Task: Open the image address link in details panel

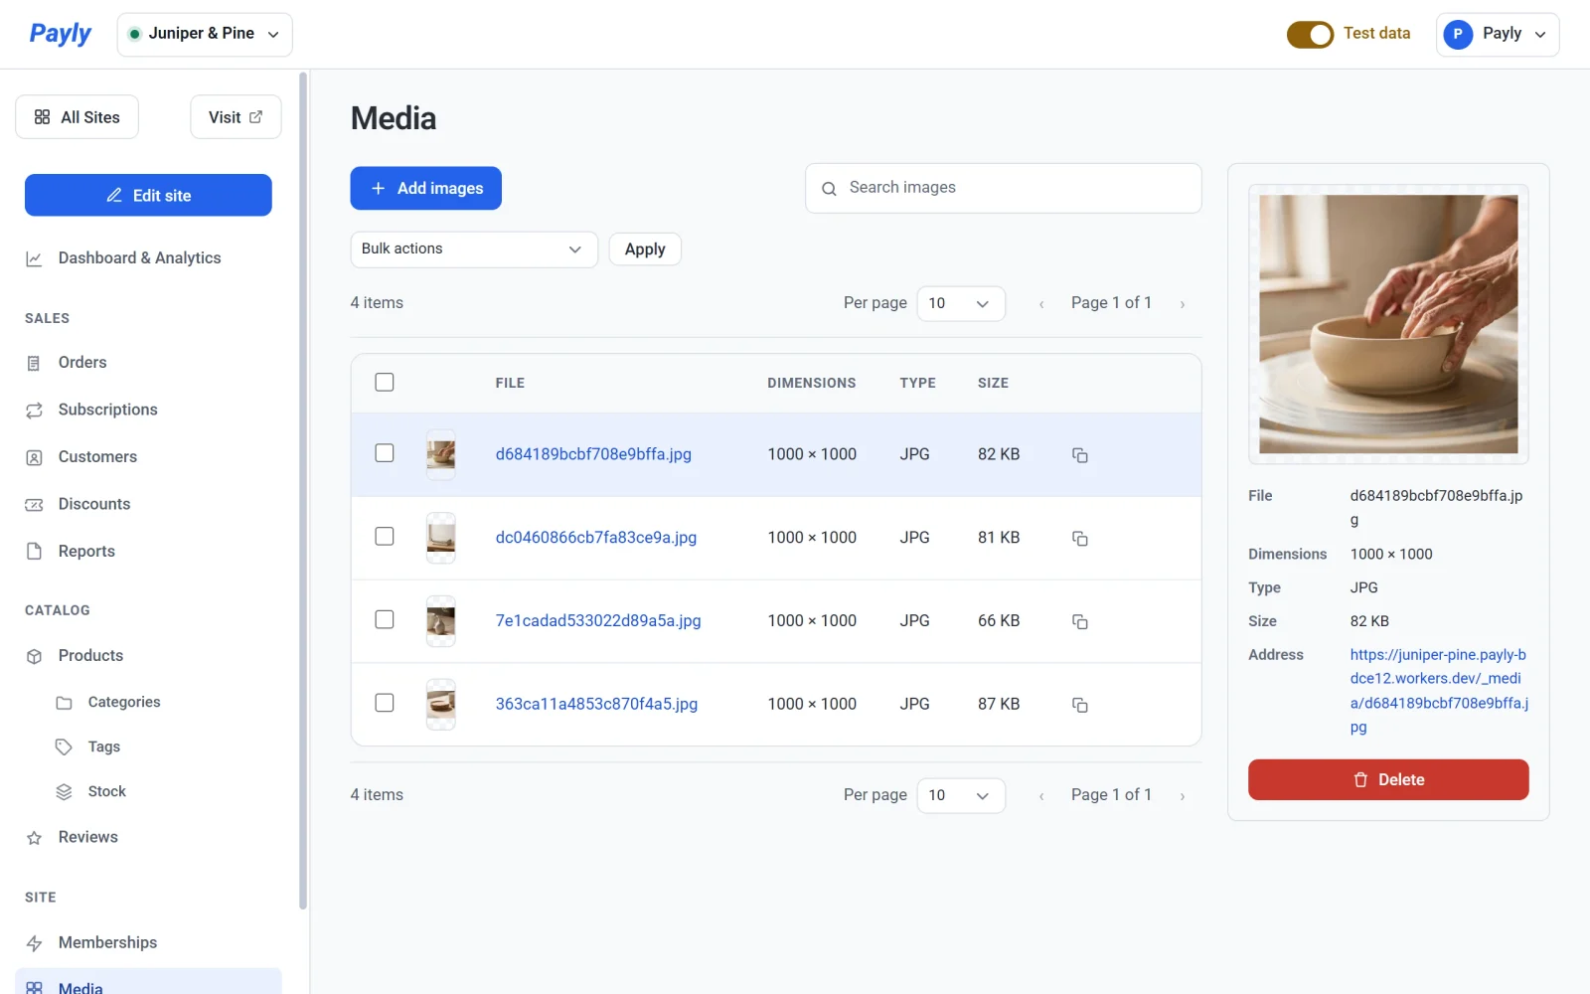Action: [x=1439, y=691]
